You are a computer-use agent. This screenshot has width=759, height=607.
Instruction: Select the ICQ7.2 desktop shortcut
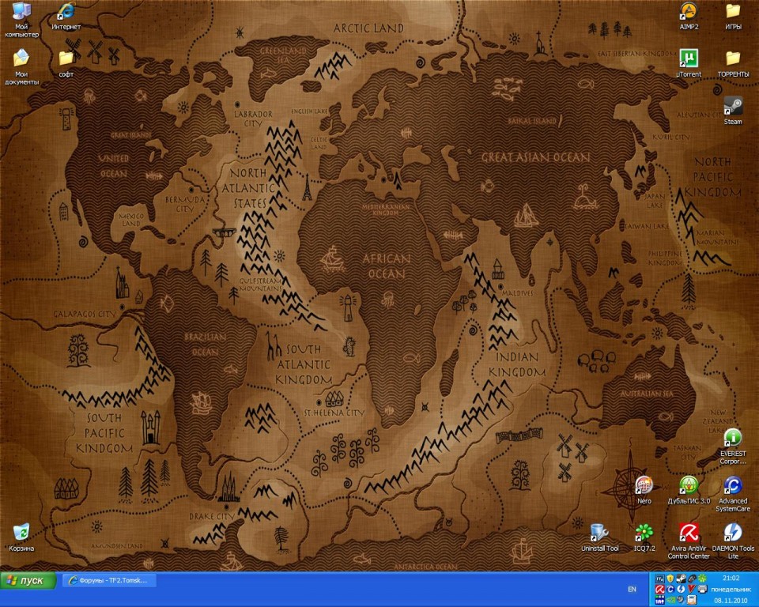click(x=644, y=537)
